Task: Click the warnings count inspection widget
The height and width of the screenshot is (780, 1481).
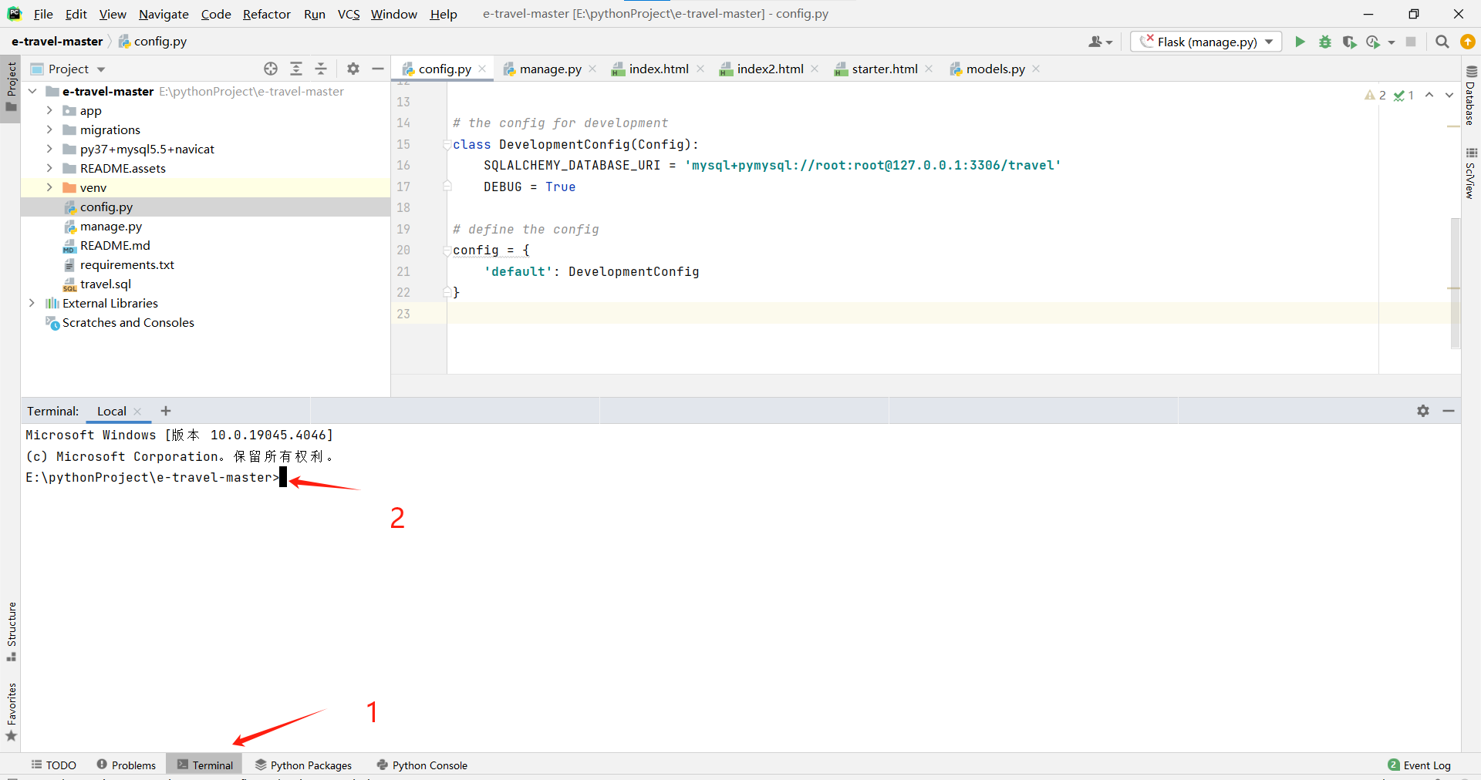Action: (x=1375, y=95)
